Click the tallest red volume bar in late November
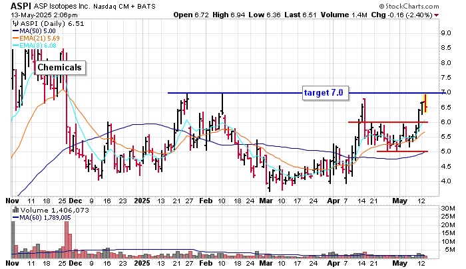 tap(67, 240)
